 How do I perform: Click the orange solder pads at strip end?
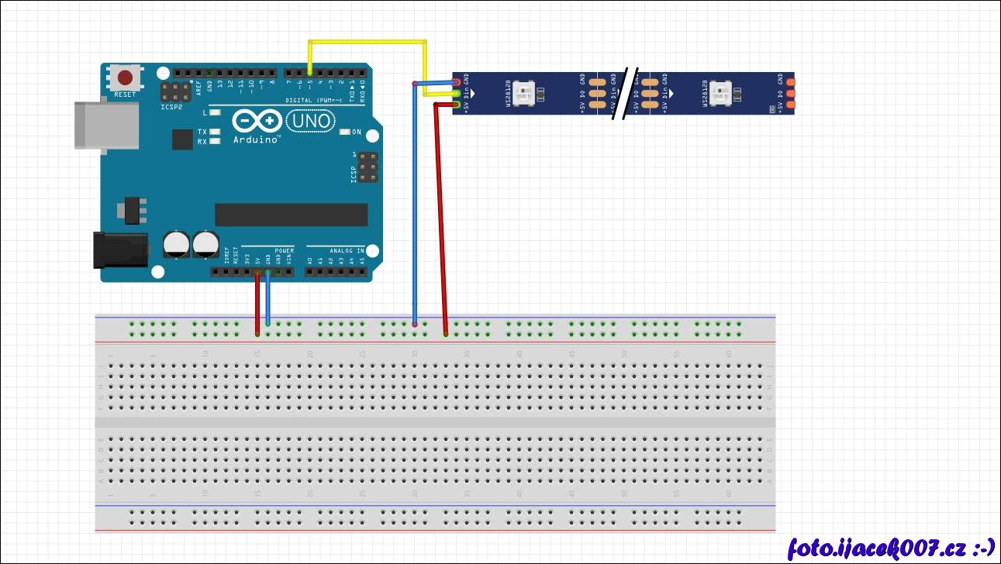point(790,93)
